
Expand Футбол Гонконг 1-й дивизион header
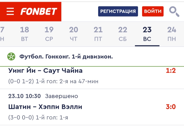click(x=66, y=57)
